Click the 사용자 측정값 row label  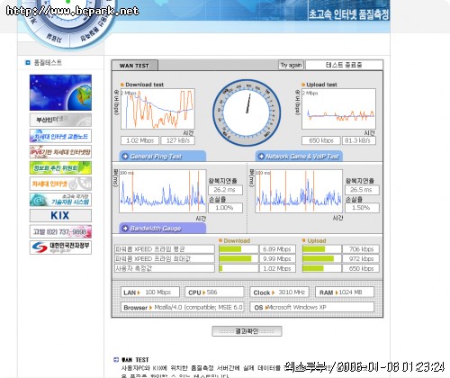165,268
